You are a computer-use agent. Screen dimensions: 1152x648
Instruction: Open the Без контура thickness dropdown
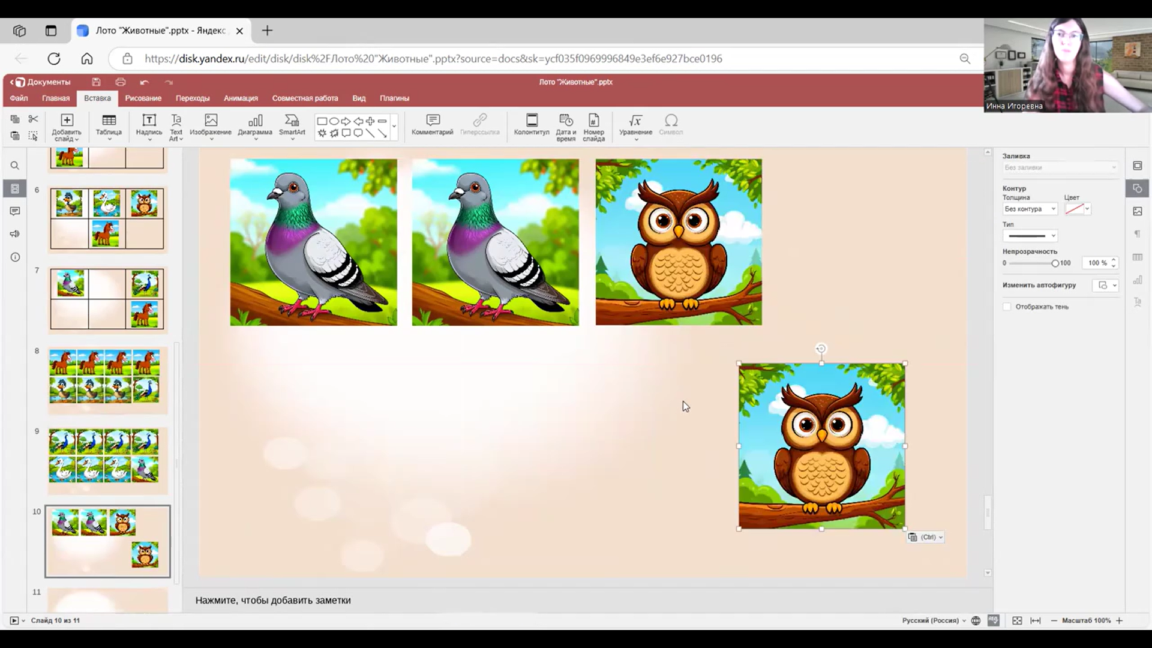(x=1030, y=209)
